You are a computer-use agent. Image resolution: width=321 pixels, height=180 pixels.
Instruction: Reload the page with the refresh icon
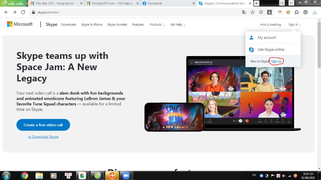click(x=23, y=12)
